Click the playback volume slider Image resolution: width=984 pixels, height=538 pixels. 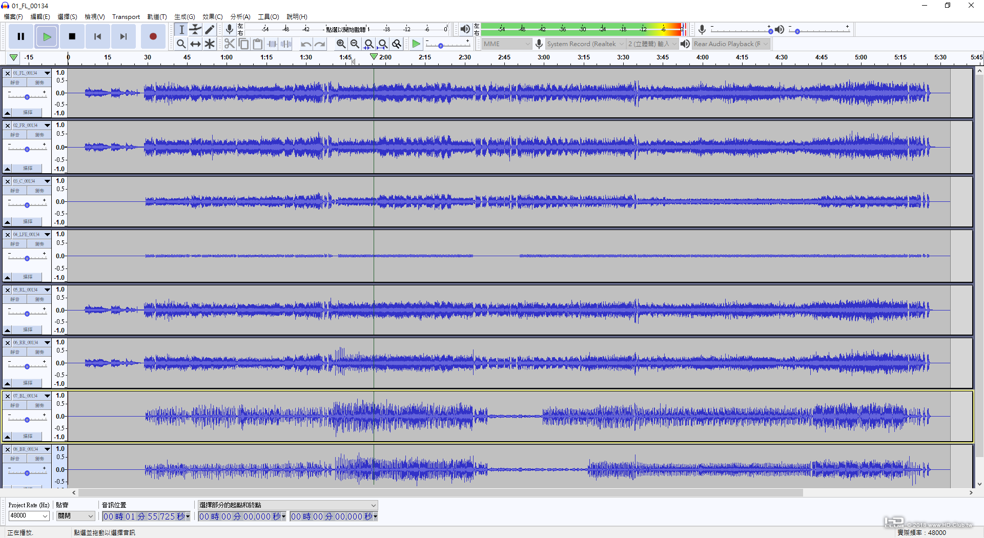819,31
